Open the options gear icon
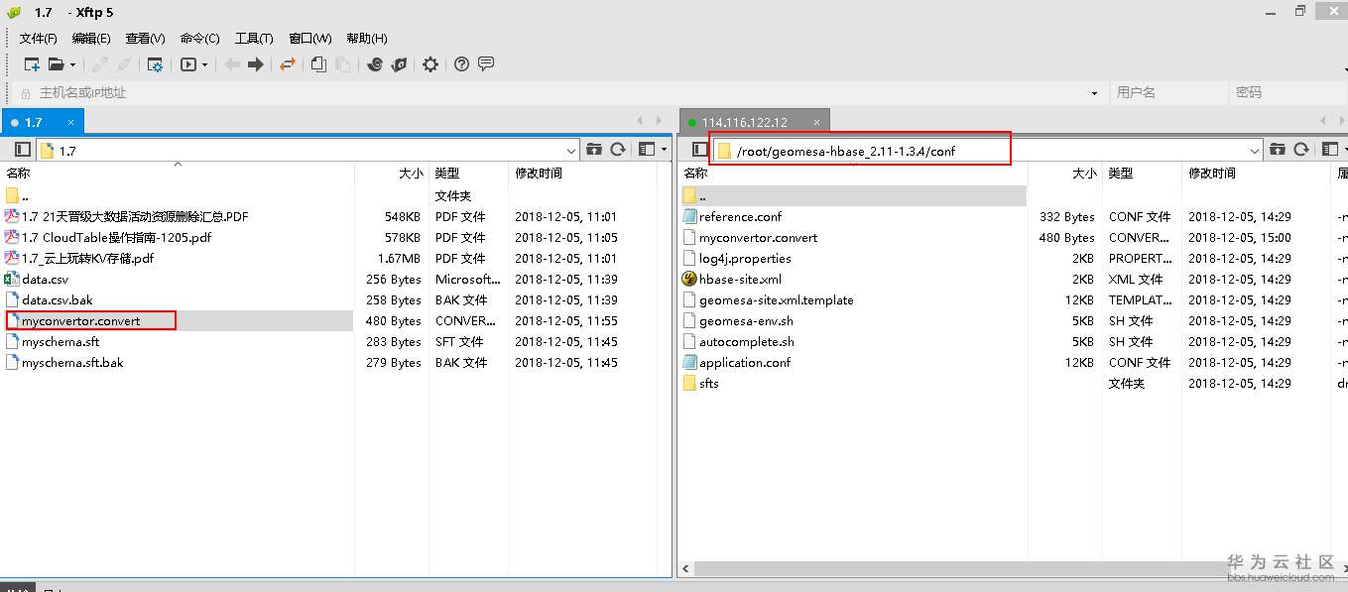 (429, 64)
